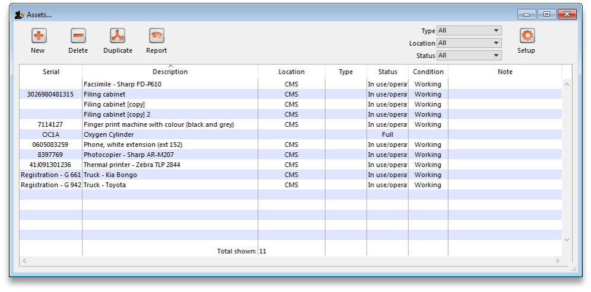
Task: Maximize the Assets window
Action: tap(546, 14)
